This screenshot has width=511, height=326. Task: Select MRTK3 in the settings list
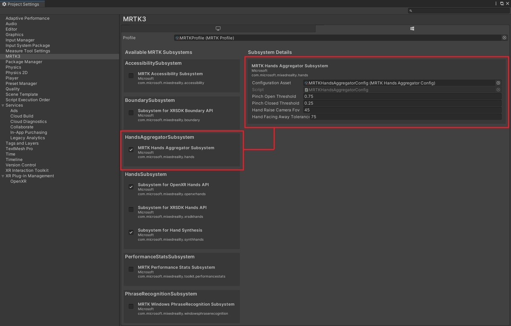click(x=13, y=56)
